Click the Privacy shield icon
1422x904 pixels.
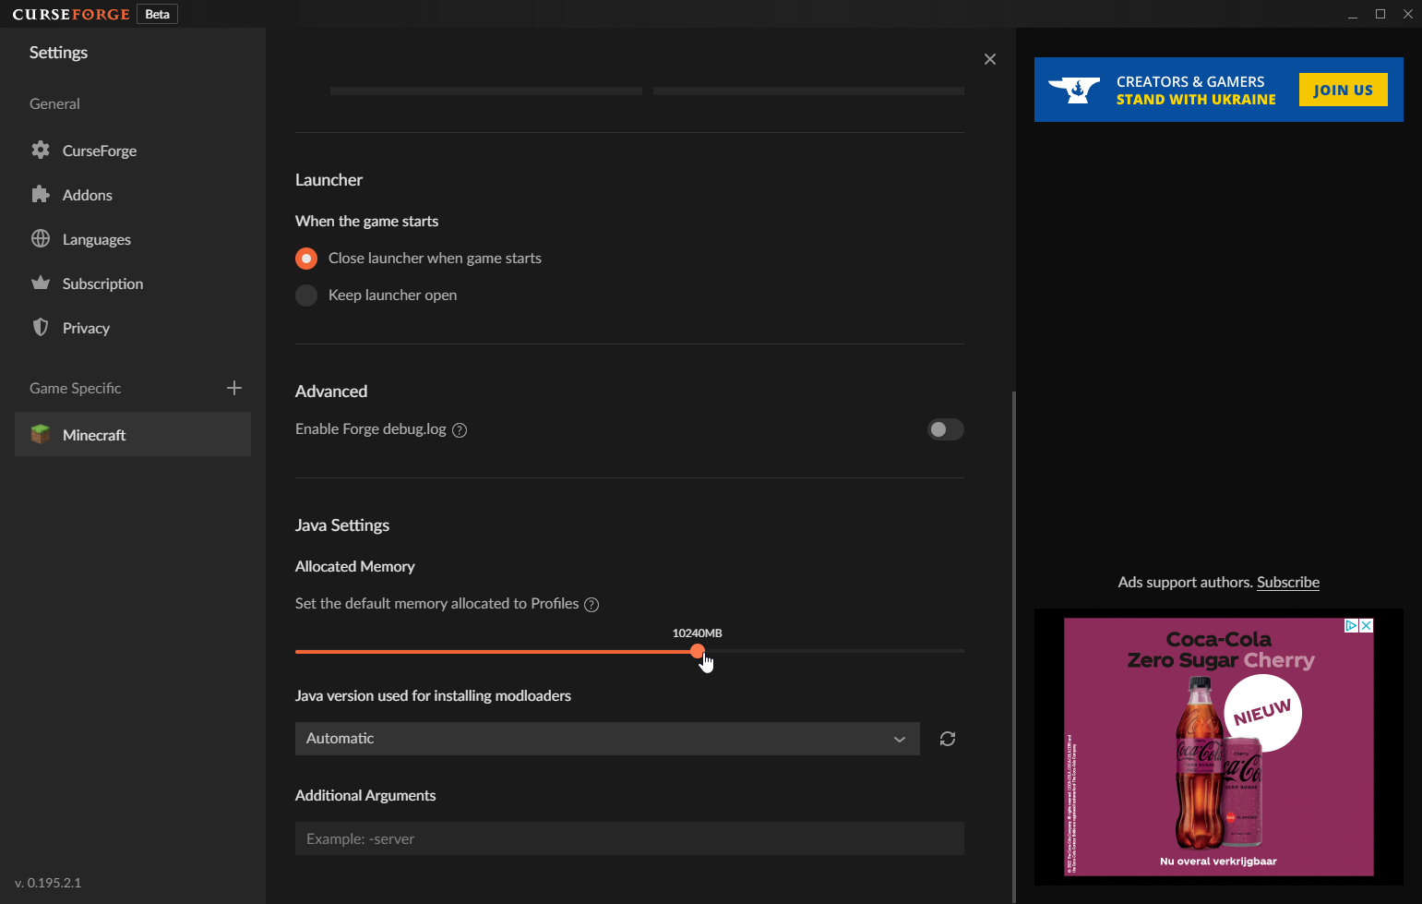pyautogui.click(x=41, y=327)
